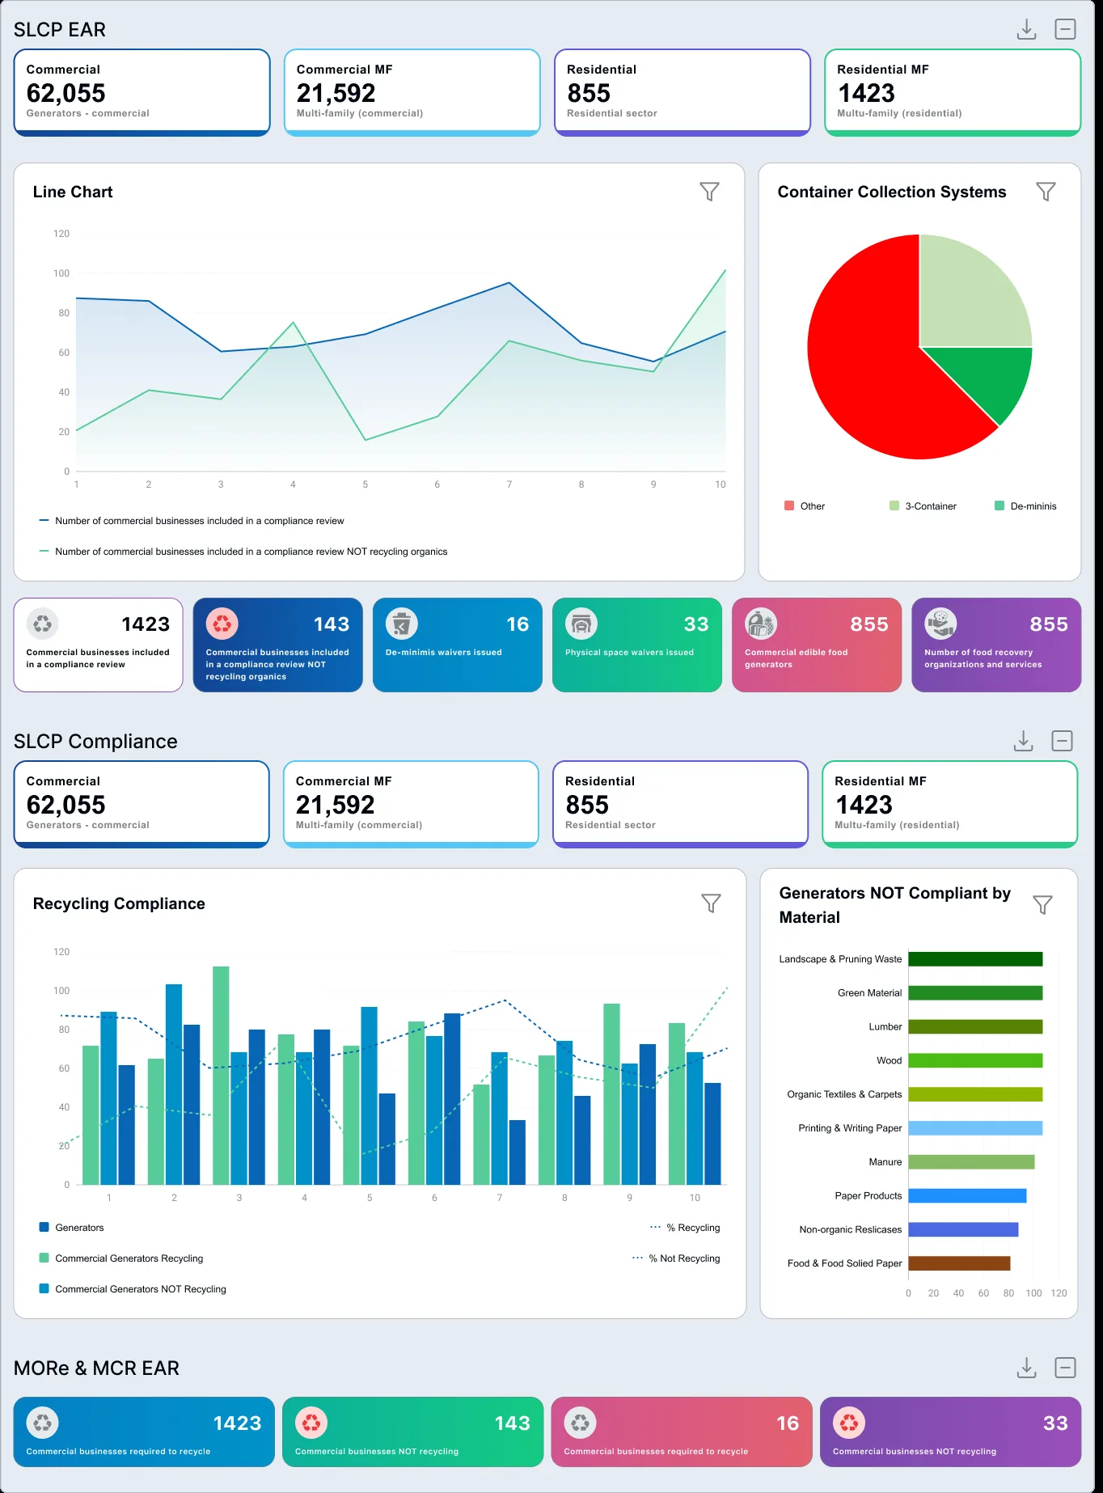Click 'Recycling Compliance' chart title
This screenshot has width=1103, height=1493.
pos(119,903)
